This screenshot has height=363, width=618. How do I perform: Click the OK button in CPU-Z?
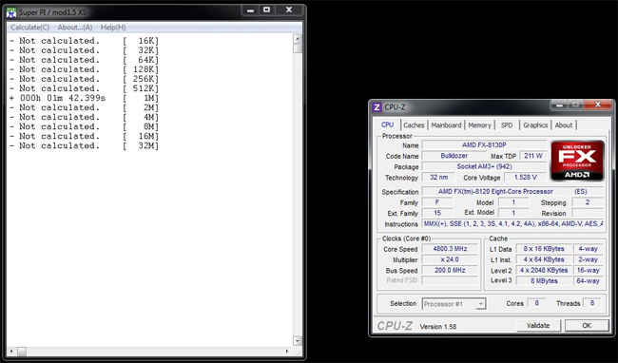587,325
